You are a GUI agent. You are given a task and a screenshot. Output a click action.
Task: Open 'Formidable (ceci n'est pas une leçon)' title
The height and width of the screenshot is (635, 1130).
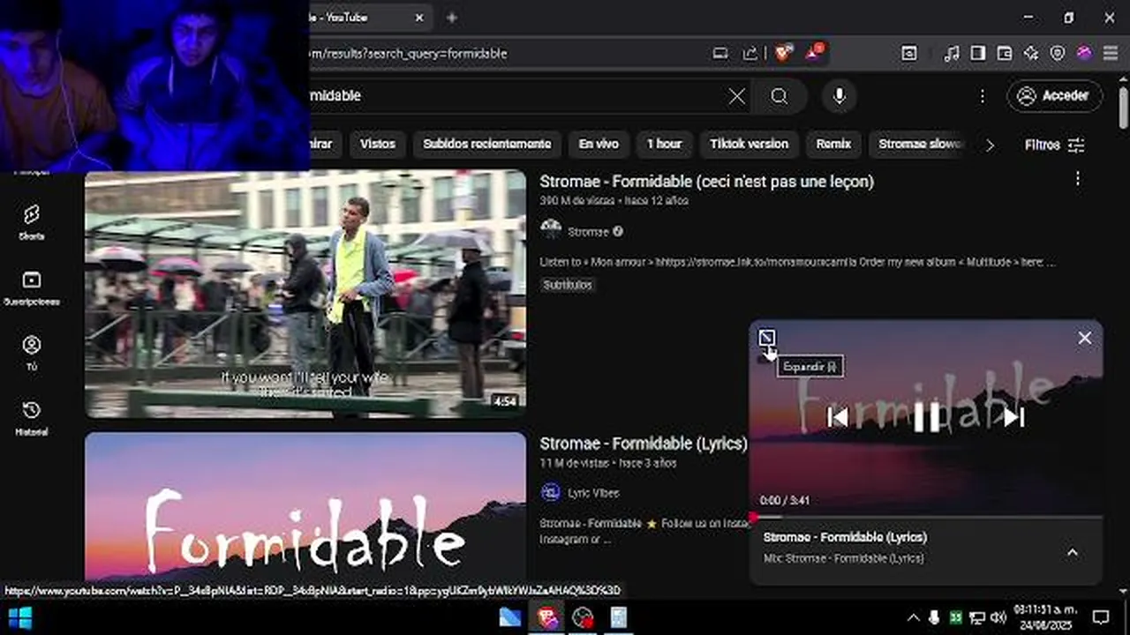click(x=707, y=182)
